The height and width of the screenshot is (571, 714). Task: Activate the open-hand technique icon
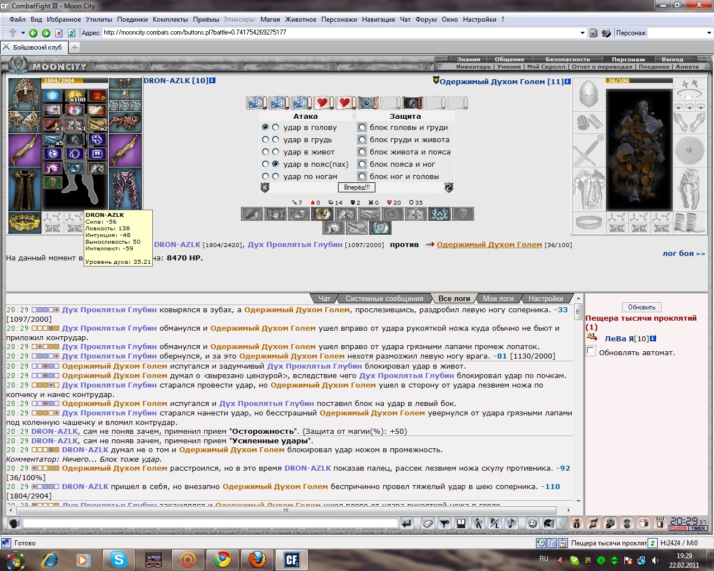(x=276, y=214)
